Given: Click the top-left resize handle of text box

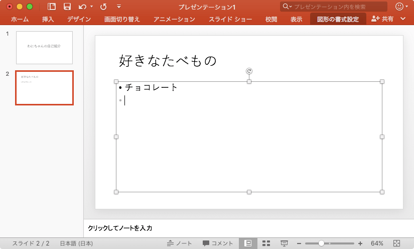Looking at the screenshot, I should tap(116, 82).
